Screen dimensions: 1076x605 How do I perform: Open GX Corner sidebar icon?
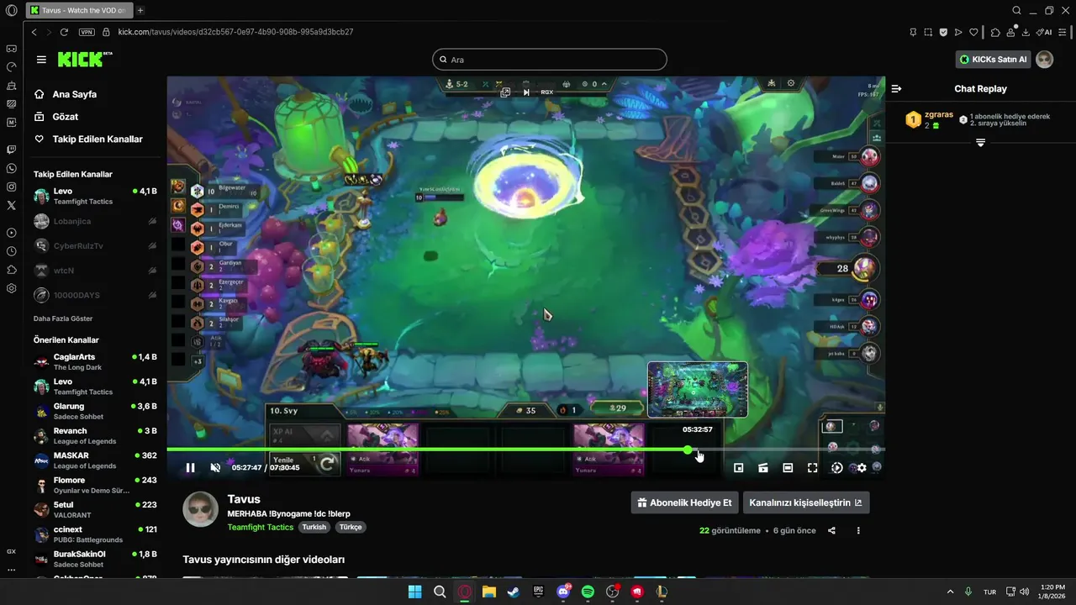11,49
